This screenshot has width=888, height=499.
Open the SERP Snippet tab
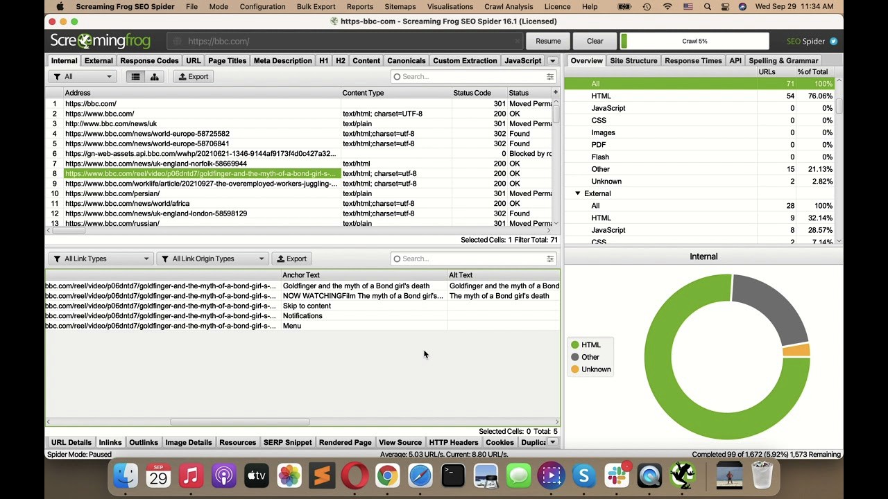(287, 442)
